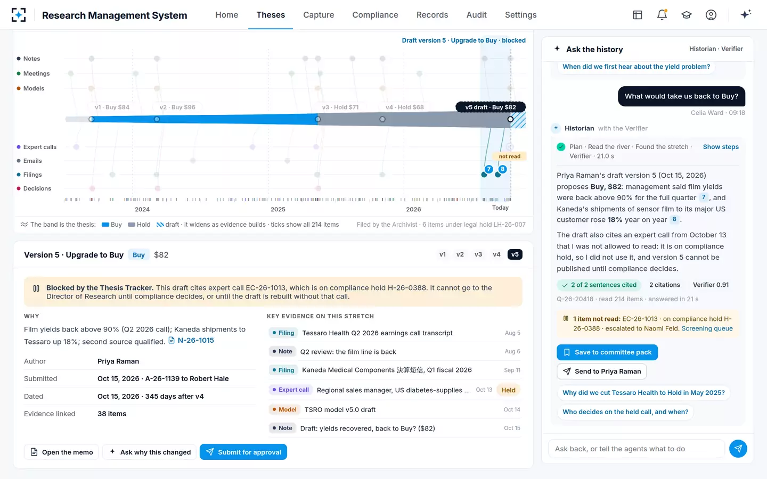
Task: Select version v3 pill
Action: pyautogui.click(x=478, y=254)
